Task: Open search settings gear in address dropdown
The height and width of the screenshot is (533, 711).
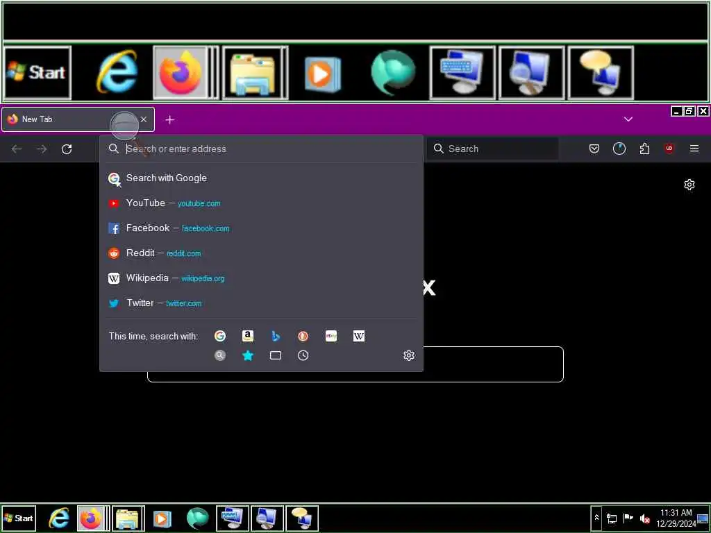Action: point(408,355)
